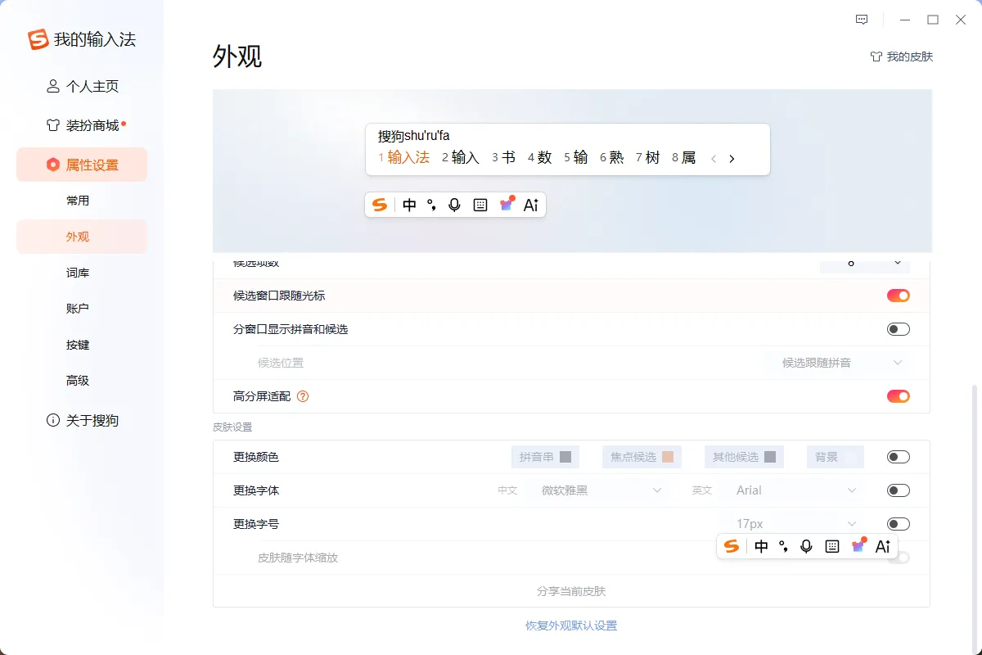Disable 候选窗口跟随光标
This screenshot has width=982, height=655.
point(898,295)
